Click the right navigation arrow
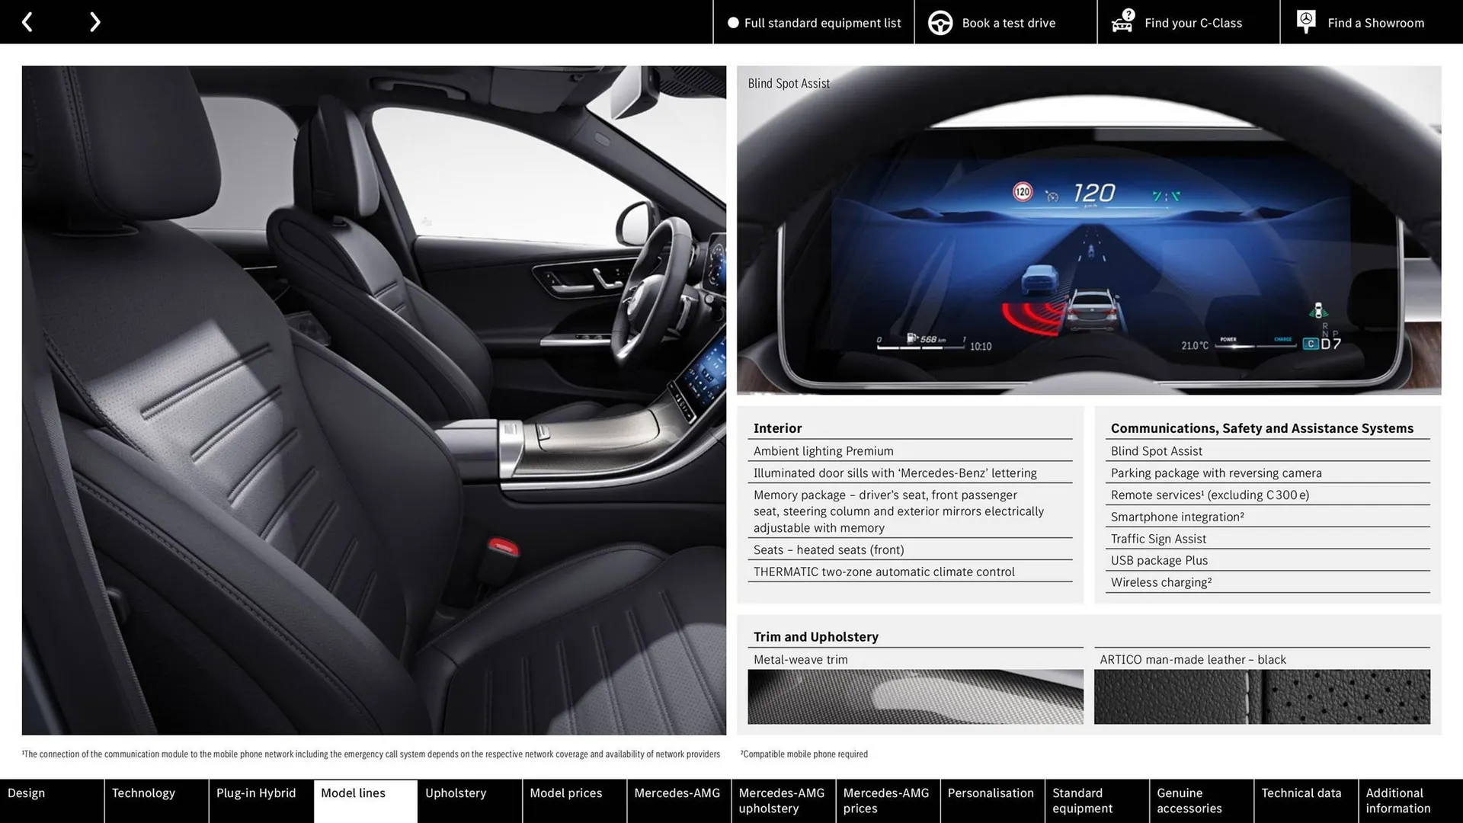 coord(94,21)
